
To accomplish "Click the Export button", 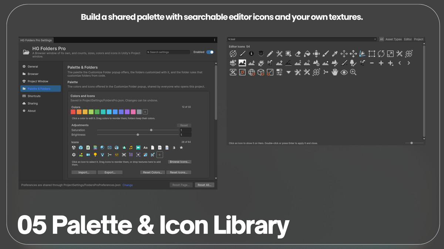I will coord(110,172).
